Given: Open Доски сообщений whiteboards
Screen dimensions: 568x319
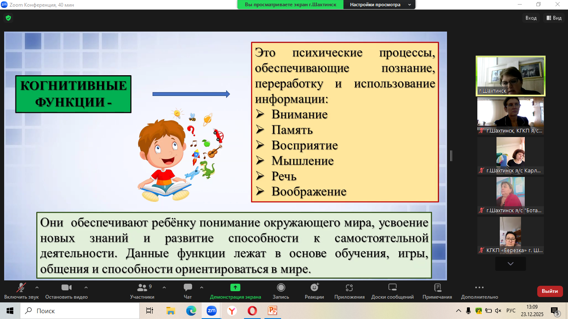Looking at the screenshot, I should pos(392,288).
